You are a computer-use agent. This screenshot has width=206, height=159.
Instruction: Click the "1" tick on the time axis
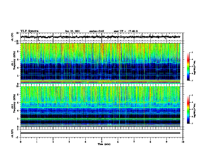[37, 142]
